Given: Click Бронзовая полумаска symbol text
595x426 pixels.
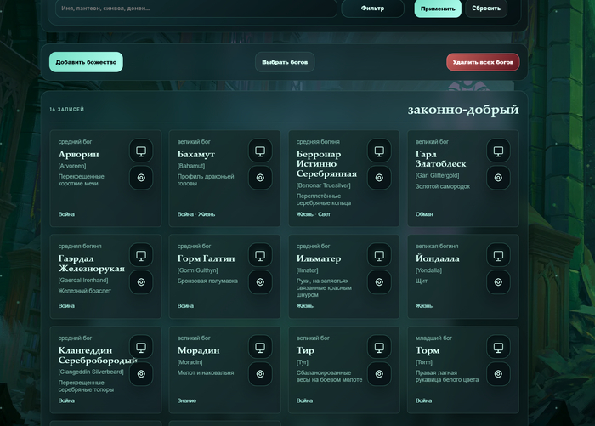Looking at the screenshot, I should (207, 281).
